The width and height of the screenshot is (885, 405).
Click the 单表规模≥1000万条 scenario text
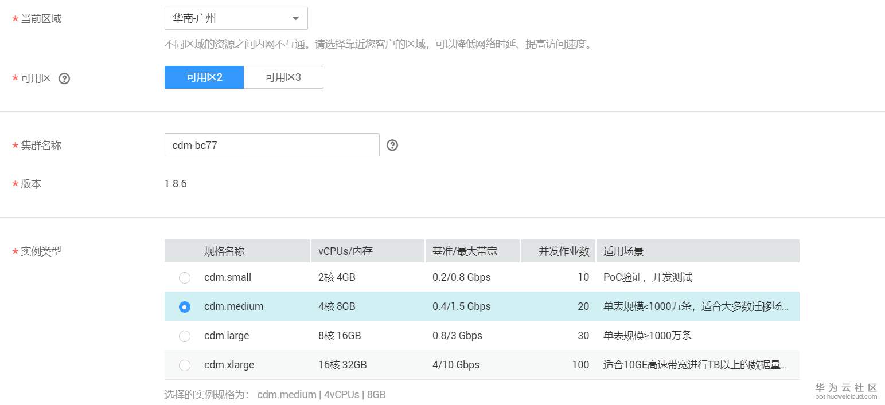(648, 336)
